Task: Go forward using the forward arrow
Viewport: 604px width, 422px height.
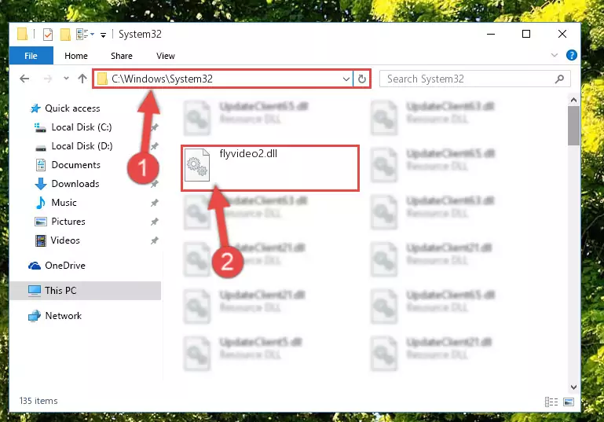Action: (x=48, y=79)
